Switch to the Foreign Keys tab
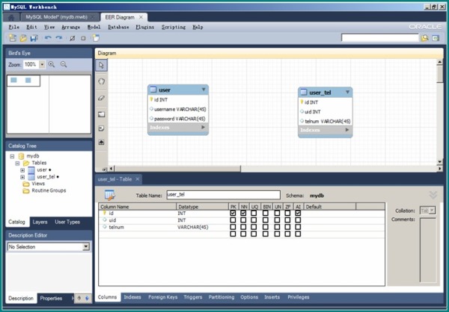The width and height of the screenshot is (449, 312). point(162,297)
